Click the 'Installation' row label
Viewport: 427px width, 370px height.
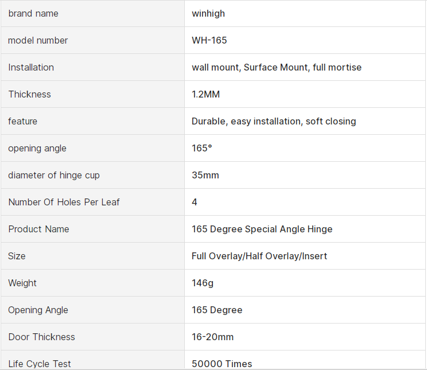[31, 67]
